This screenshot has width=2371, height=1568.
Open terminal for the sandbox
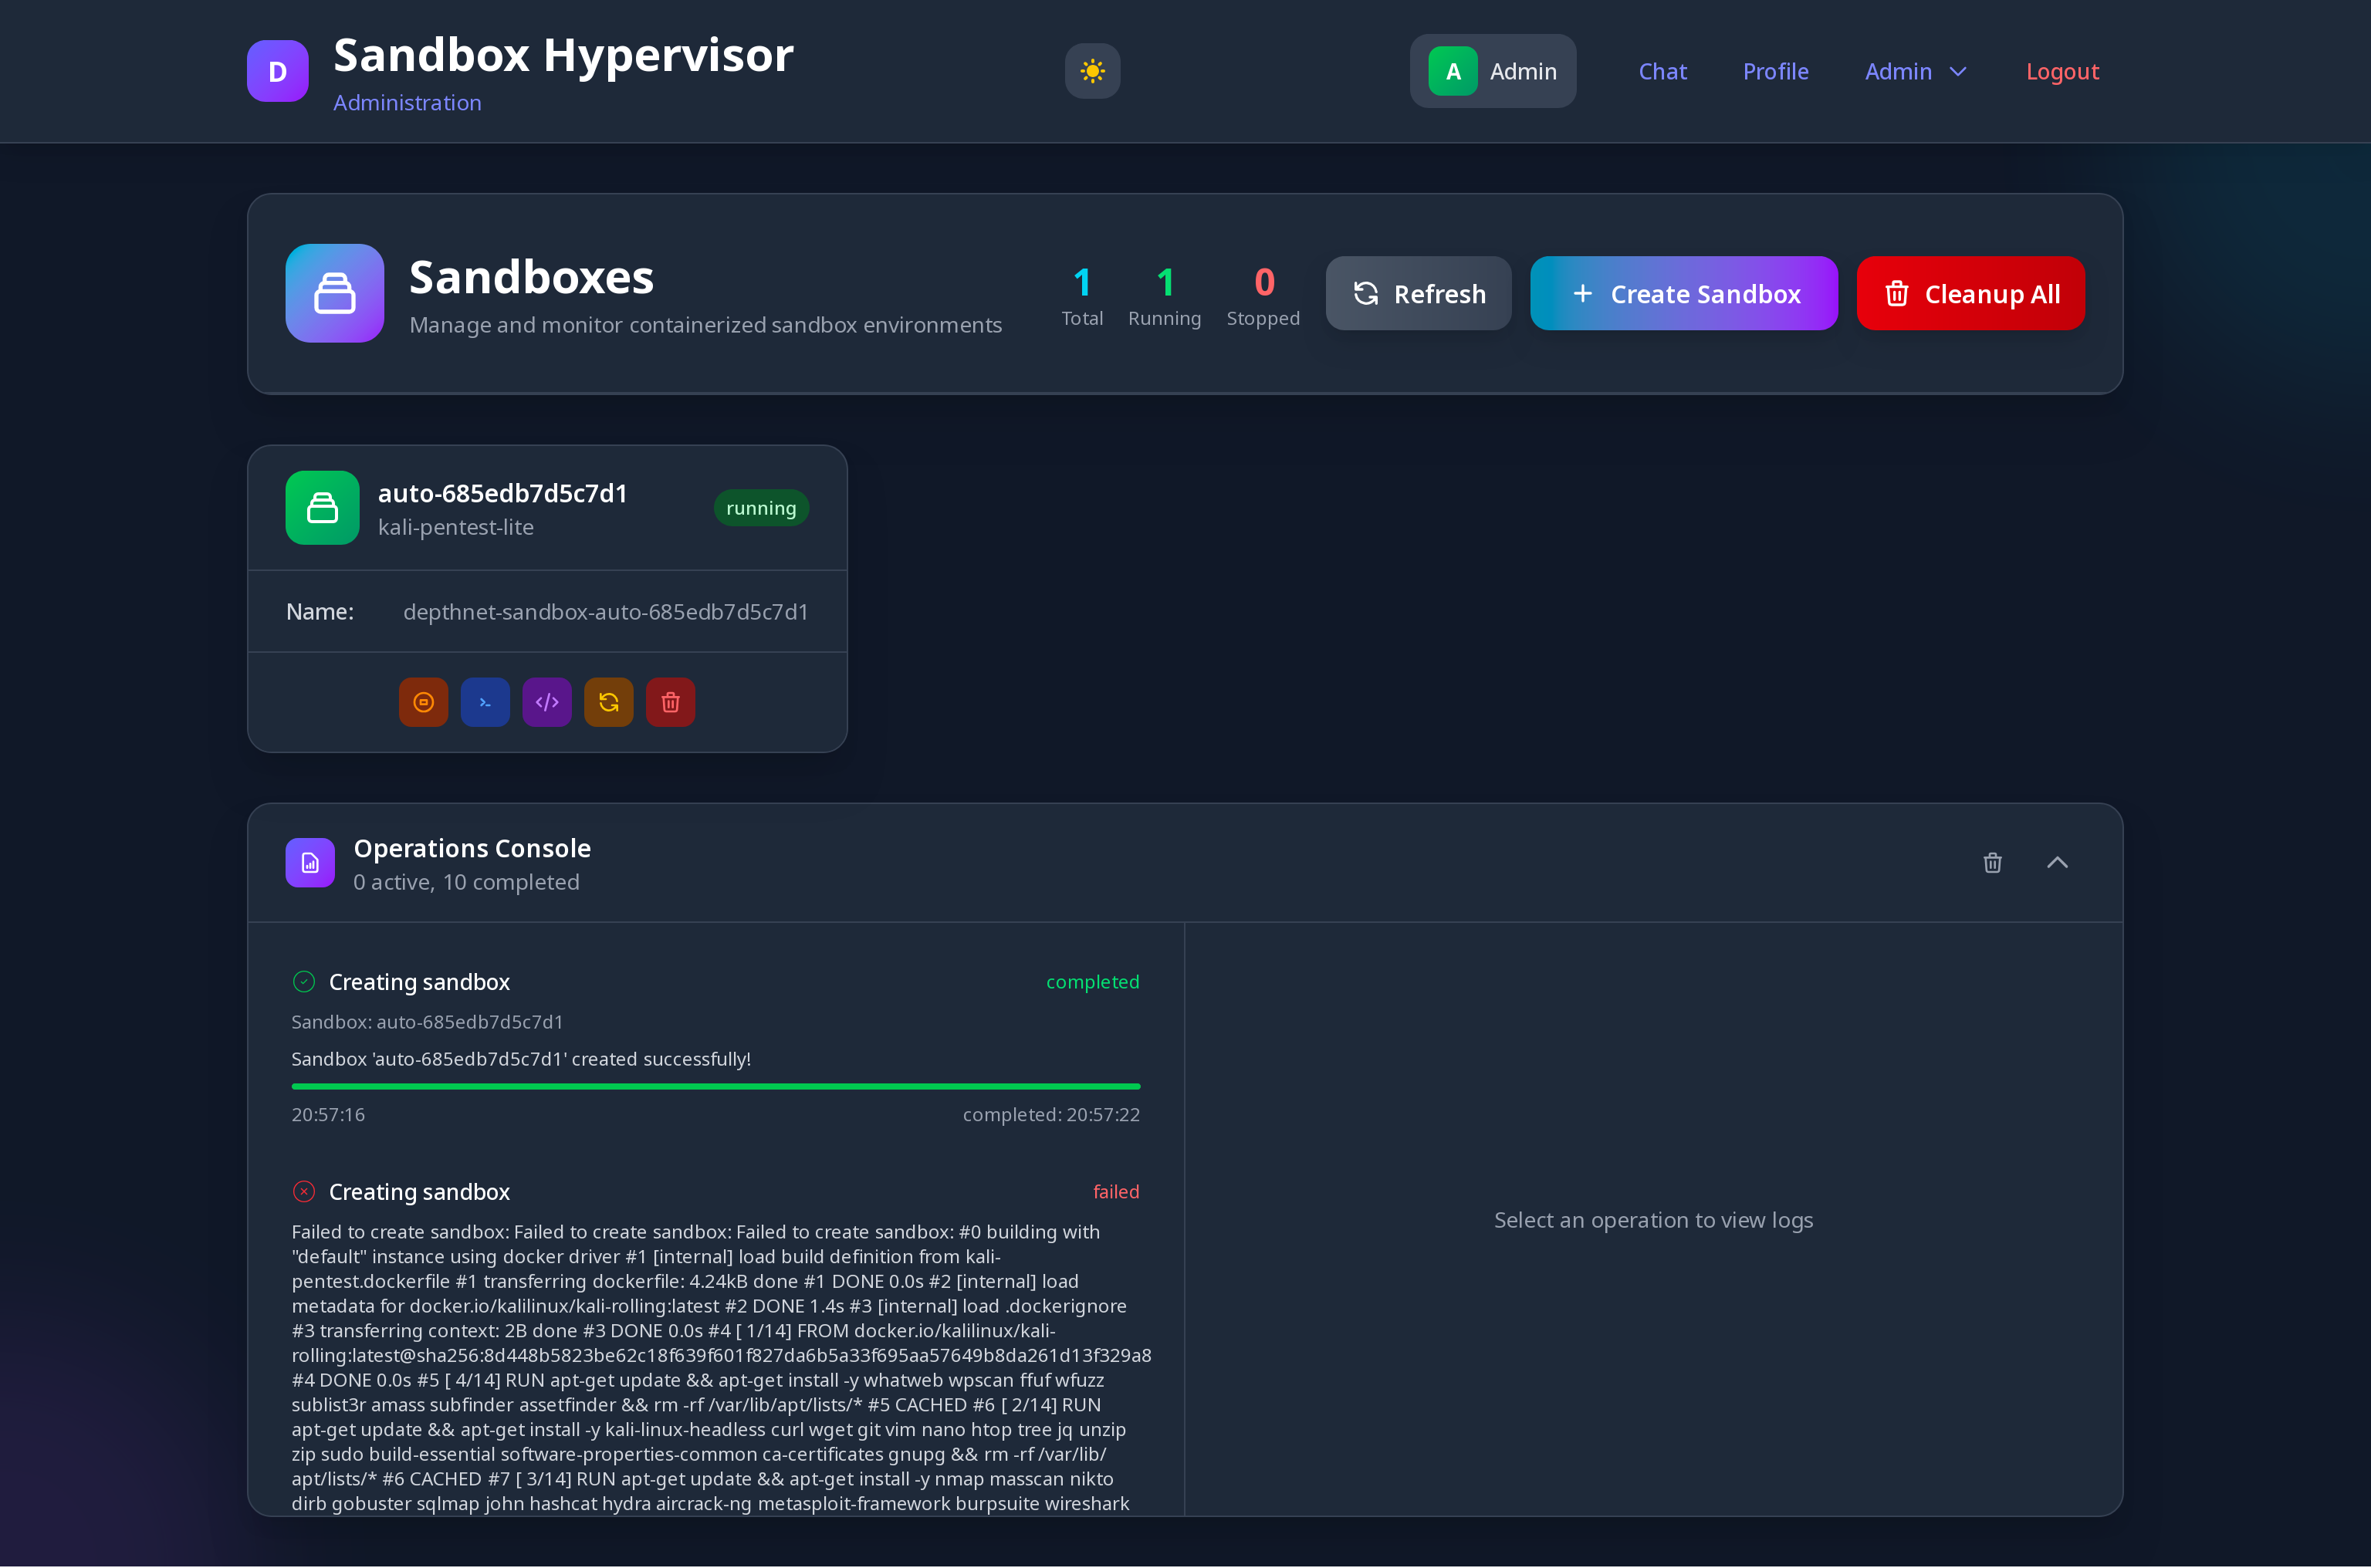tap(485, 702)
